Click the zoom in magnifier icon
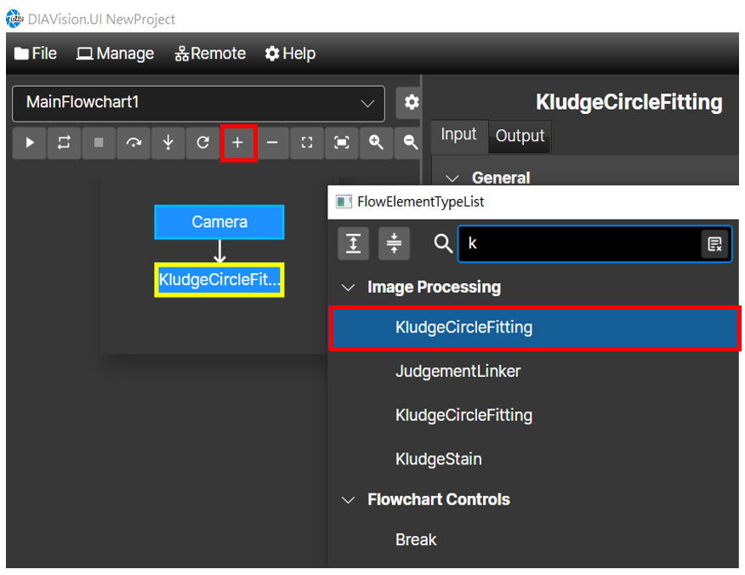Viewport: 745px width, 575px height. (x=376, y=143)
